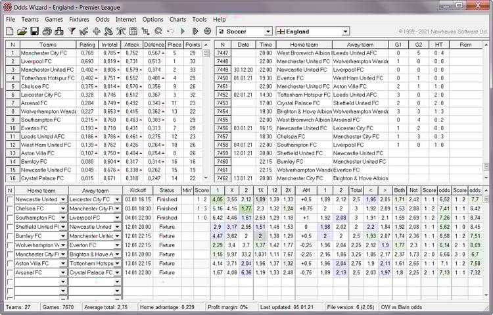The width and height of the screenshot is (493, 315).
Task: Tick the Sheffield United fixture checkbox
Action: click(10, 227)
